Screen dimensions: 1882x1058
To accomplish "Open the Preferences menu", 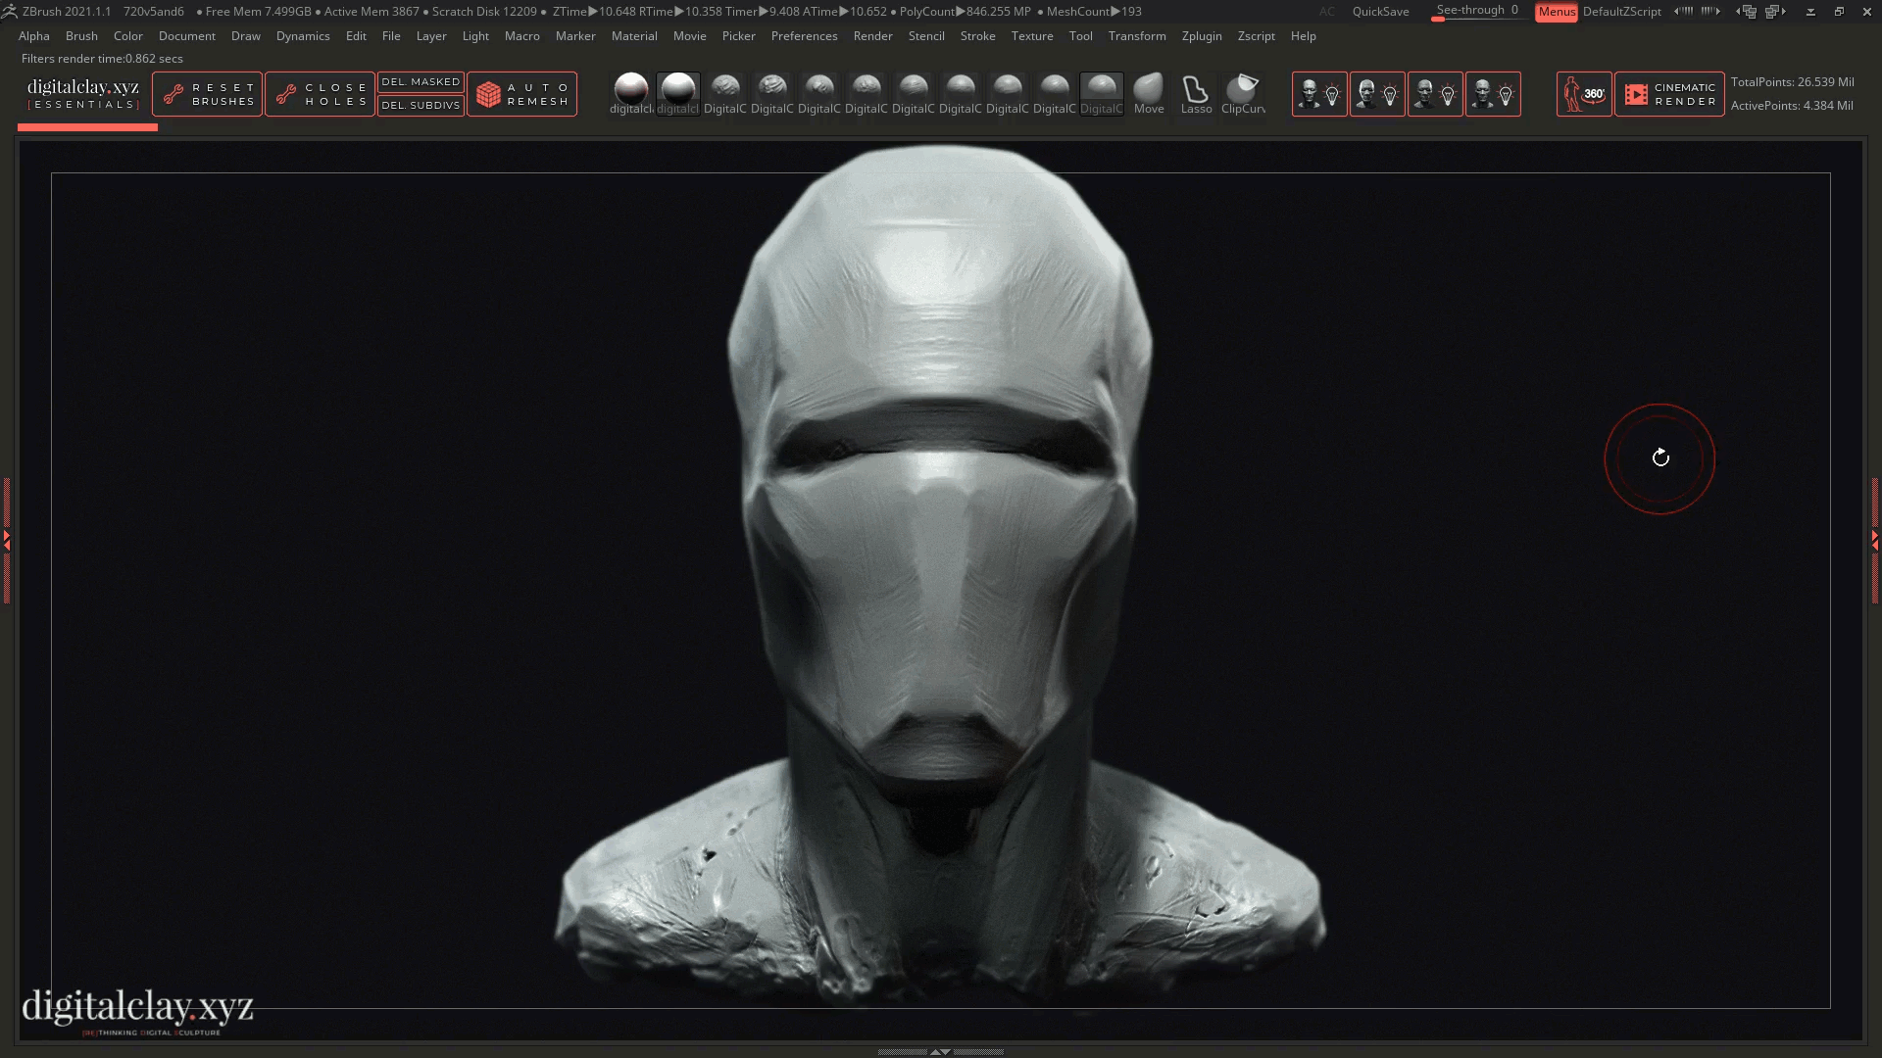I will coord(804,36).
